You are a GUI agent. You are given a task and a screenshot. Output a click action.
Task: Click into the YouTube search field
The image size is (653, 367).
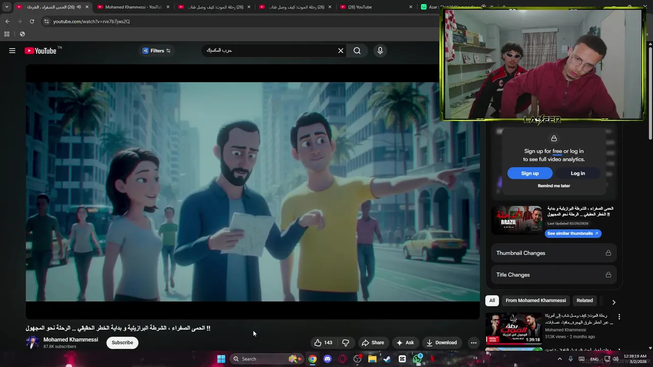(269, 50)
